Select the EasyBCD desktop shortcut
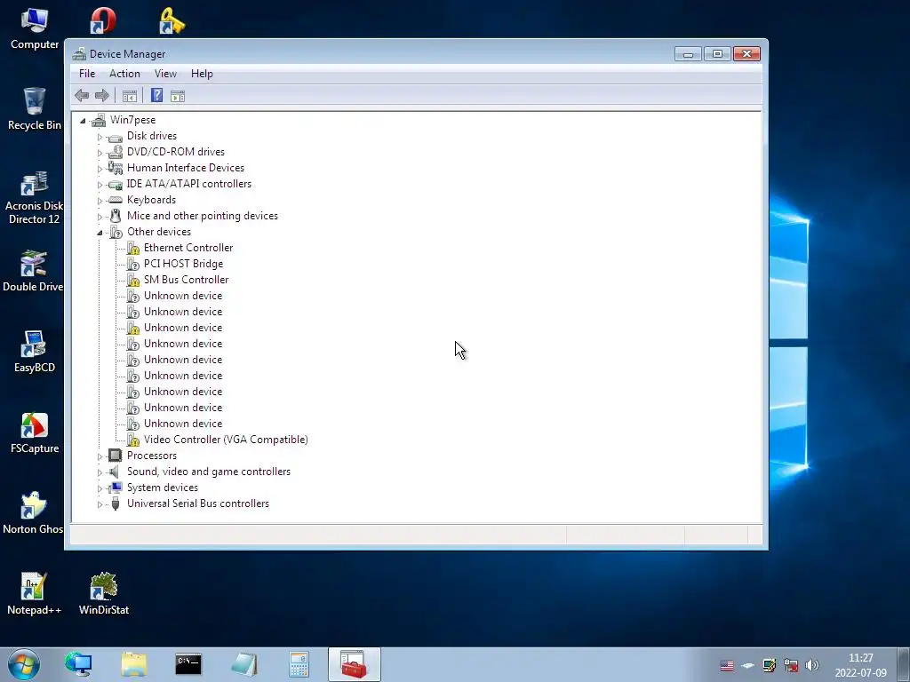The width and height of the screenshot is (910, 682). [x=35, y=352]
